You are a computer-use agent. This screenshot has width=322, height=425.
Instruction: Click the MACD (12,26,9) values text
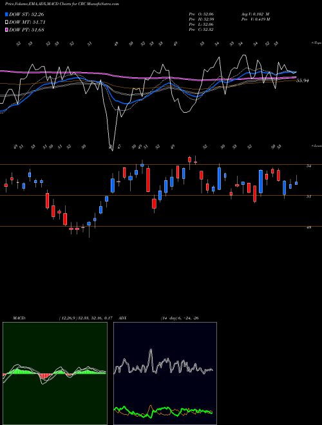pyautogui.click(x=86, y=318)
